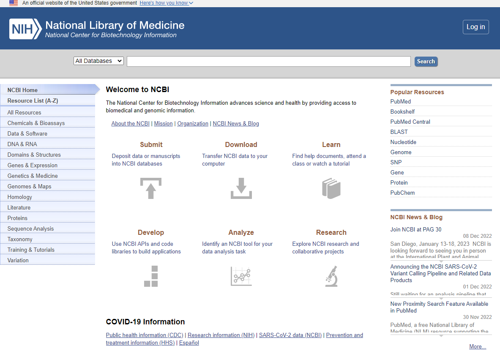The width and height of the screenshot is (500, 359).
Task: Click the Learn heading link
Action: (331, 144)
